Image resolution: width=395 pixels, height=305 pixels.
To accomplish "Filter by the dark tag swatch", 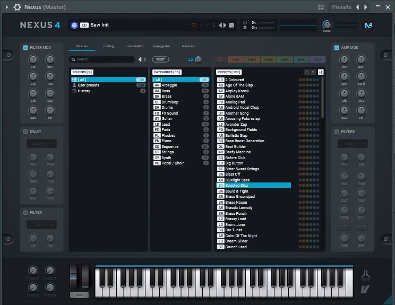I will click(236, 59).
